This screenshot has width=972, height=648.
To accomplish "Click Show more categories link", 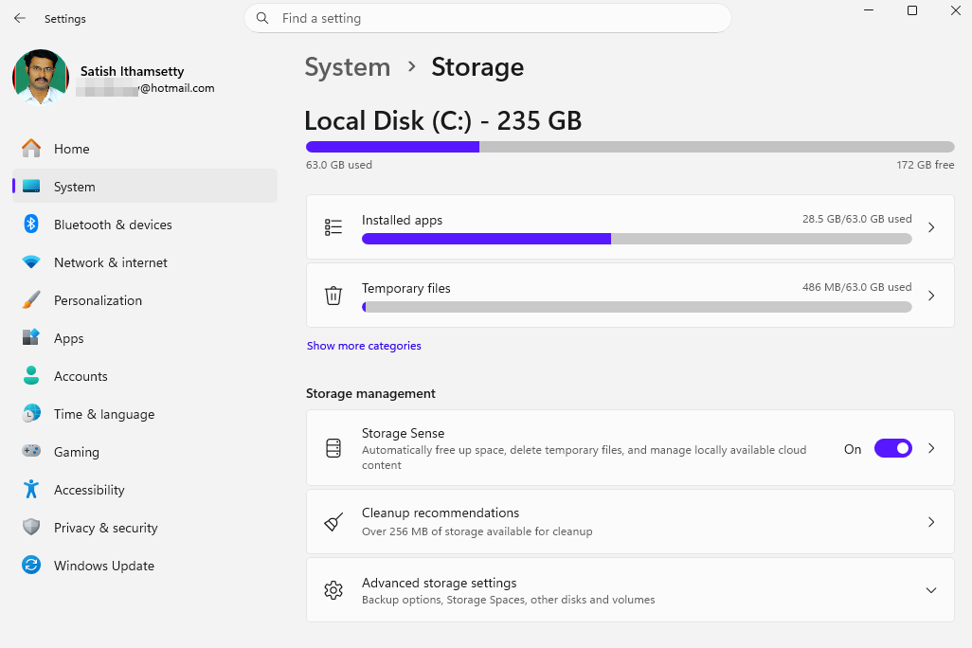I will tap(364, 346).
